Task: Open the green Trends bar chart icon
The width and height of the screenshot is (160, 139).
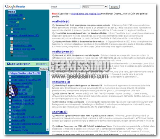Action: click(18, 22)
